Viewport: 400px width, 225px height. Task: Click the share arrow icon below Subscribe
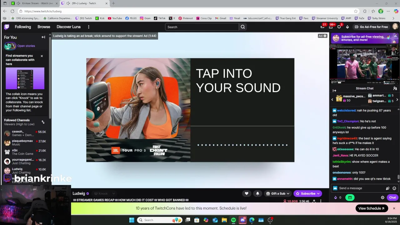[x=314, y=201]
